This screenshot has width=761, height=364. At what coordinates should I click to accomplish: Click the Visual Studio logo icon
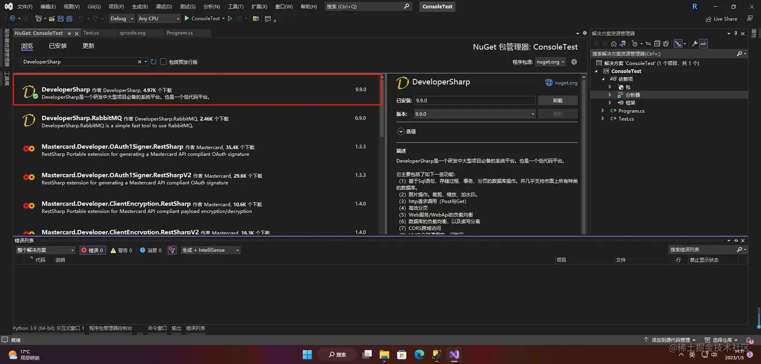pos(9,7)
